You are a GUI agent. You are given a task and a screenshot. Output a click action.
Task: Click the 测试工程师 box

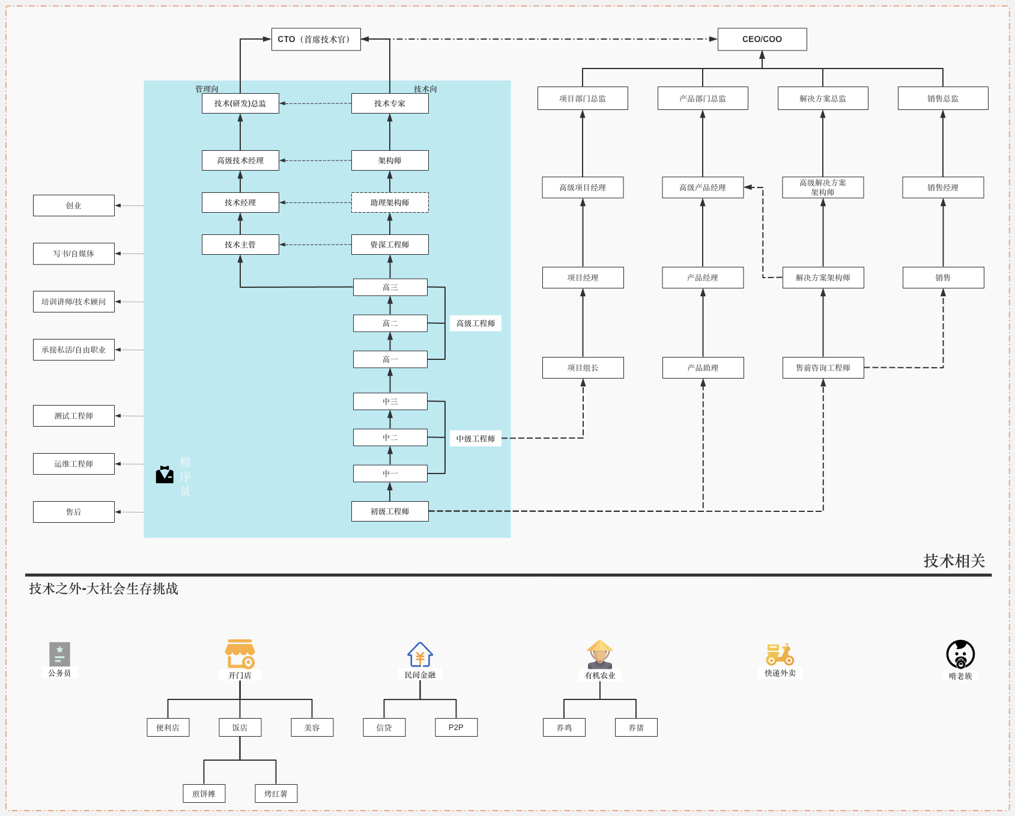[x=74, y=416]
